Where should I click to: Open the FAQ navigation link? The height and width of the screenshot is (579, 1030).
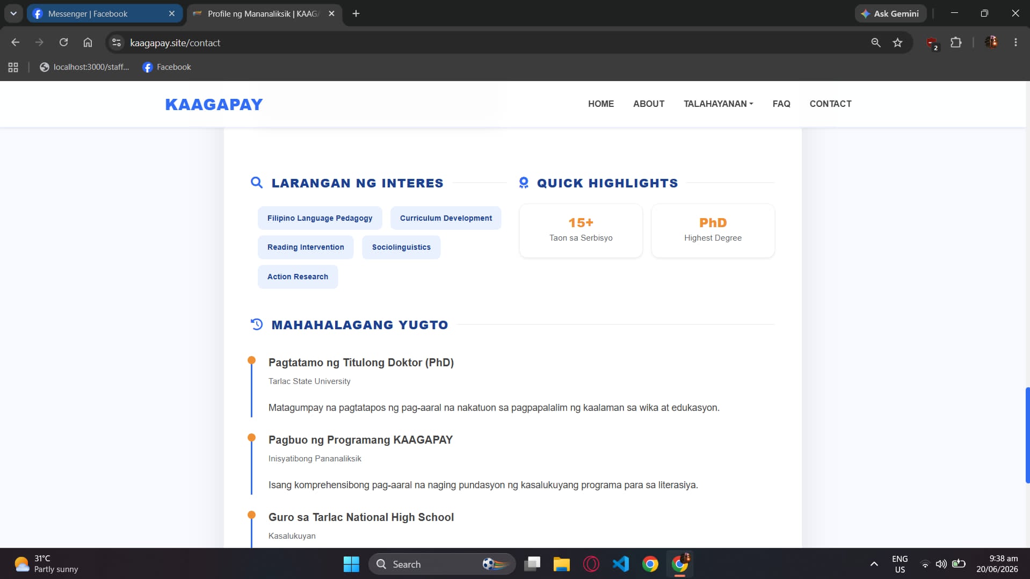(781, 104)
